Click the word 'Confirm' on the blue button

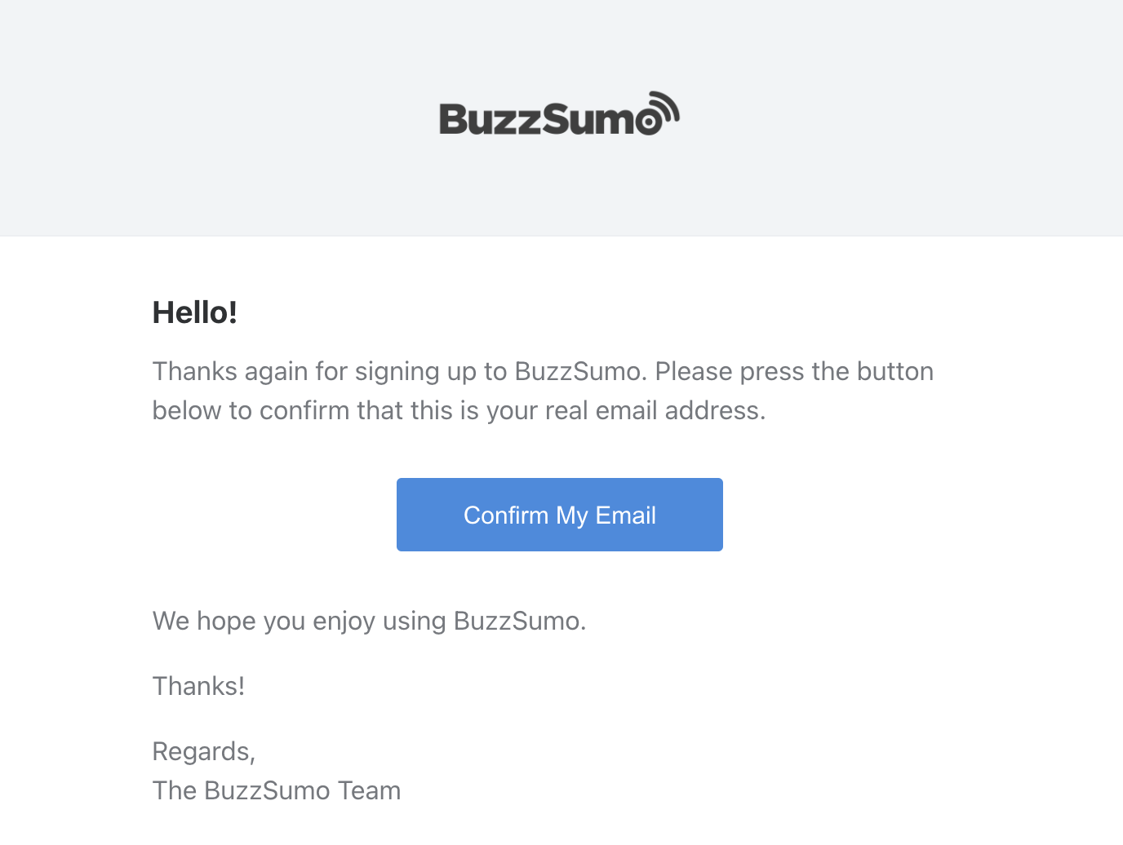point(506,515)
